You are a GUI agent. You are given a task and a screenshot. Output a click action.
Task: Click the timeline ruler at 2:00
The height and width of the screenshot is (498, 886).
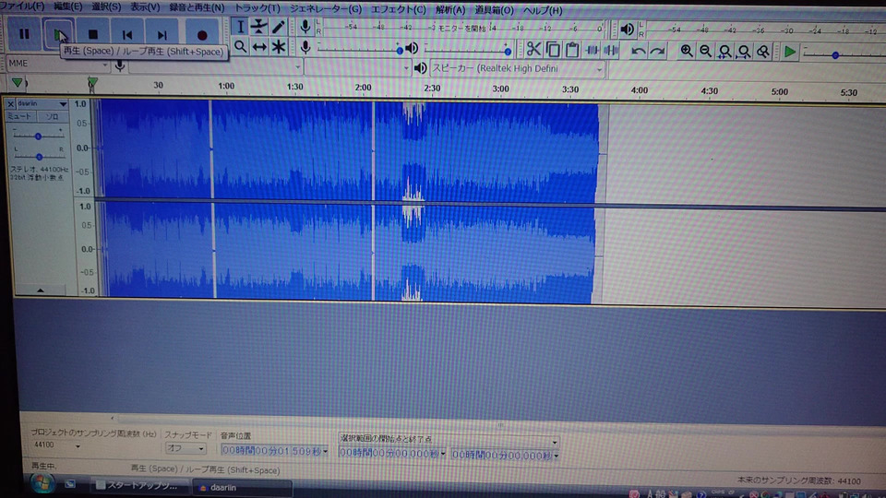coord(363,88)
